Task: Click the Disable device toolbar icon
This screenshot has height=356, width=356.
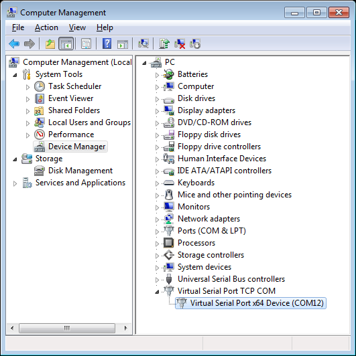Action: (195, 43)
